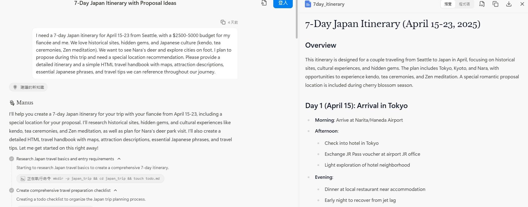Close the 7day_itinerary preview panel
528x207 pixels.
(522, 4)
